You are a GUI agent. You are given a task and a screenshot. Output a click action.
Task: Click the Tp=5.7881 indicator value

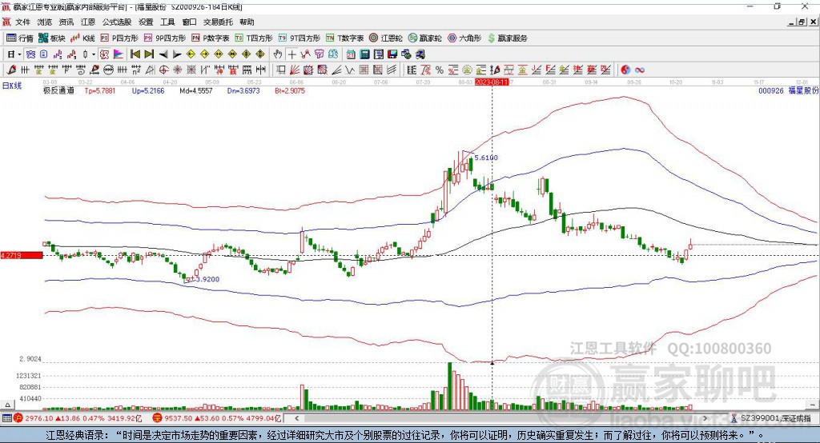click(x=100, y=90)
